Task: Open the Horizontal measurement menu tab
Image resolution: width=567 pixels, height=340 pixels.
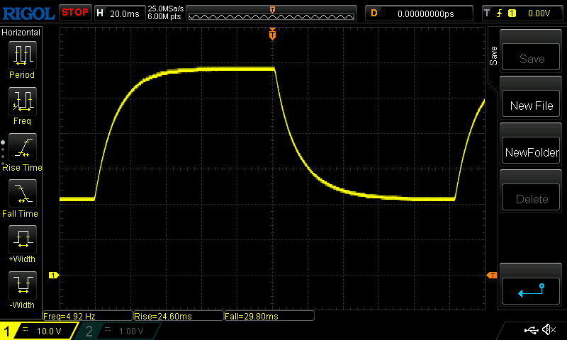Action: click(21, 33)
